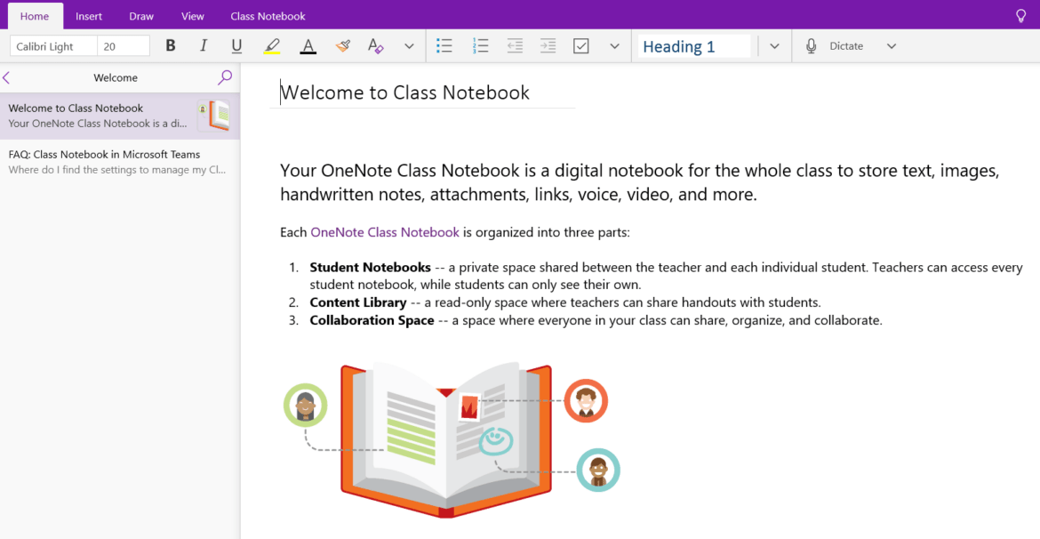Toggle italic formatting
The height and width of the screenshot is (539, 1040).
pos(204,45)
